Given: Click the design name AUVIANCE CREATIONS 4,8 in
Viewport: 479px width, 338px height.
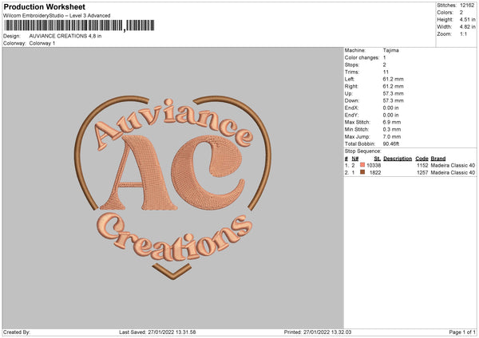Looking at the screenshot, I should tap(76, 36).
